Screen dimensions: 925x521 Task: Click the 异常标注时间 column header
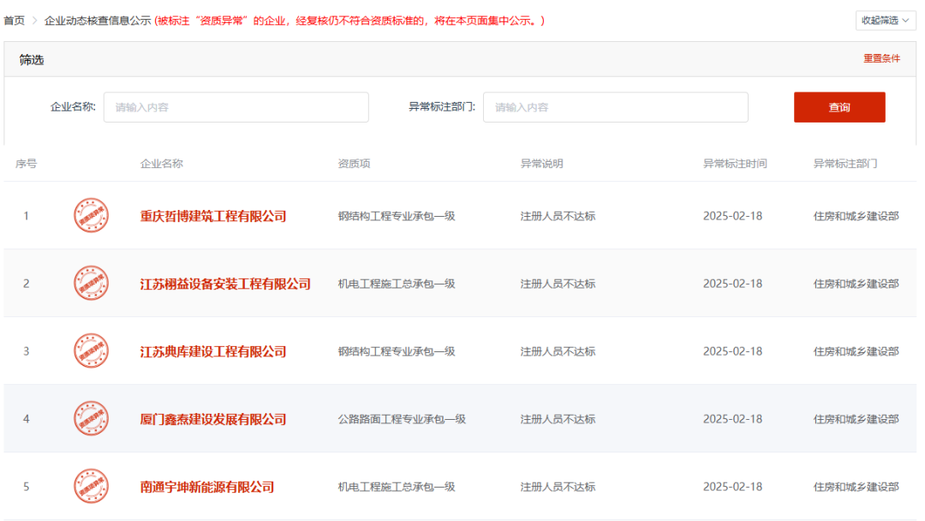coord(735,164)
